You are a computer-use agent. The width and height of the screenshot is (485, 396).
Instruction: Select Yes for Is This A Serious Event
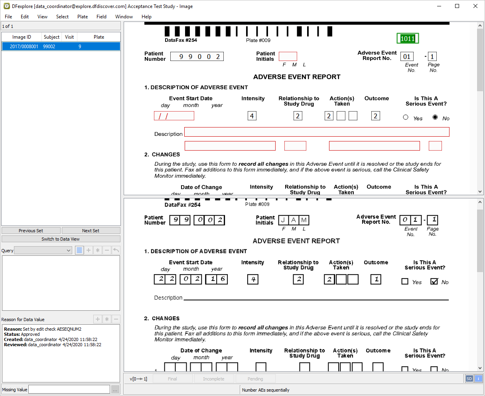406,117
